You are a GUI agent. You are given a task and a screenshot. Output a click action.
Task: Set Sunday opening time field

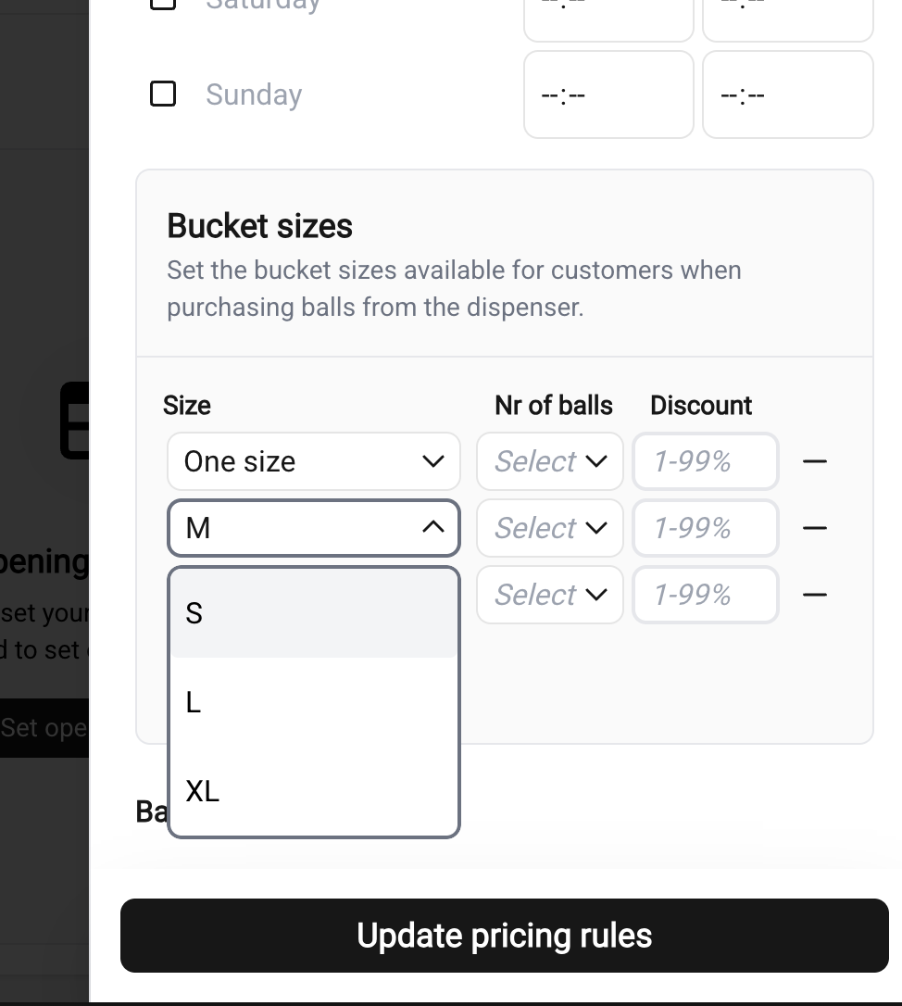[608, 94]
